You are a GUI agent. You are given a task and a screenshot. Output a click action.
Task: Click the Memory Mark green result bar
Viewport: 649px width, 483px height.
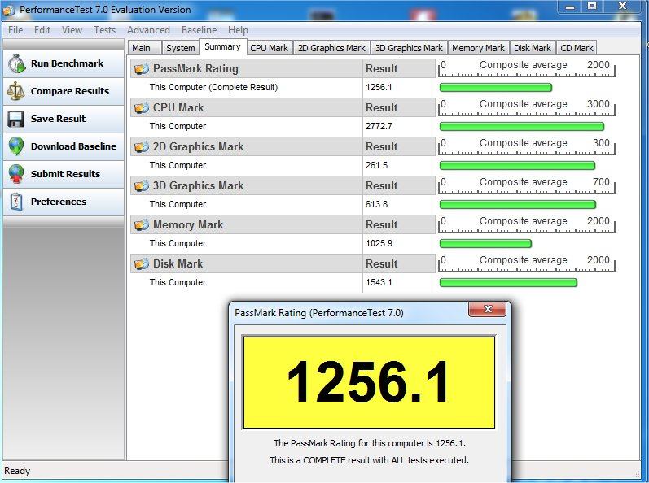(x=485, y=243)
